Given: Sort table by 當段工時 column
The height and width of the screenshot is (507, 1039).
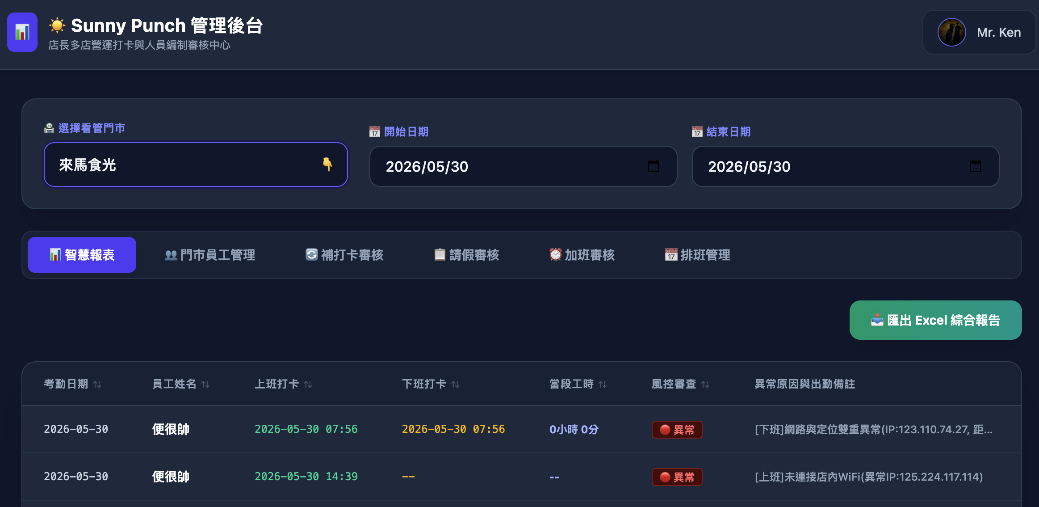Looking at the screenshot, I should coord(578,384).
